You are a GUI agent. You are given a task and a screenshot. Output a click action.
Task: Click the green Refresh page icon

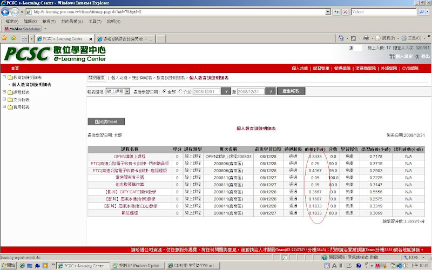(336, 12)
